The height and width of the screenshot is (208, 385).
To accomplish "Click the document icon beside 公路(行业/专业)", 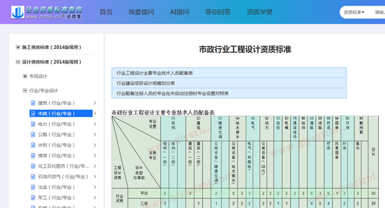I will (x=33, y=134).
